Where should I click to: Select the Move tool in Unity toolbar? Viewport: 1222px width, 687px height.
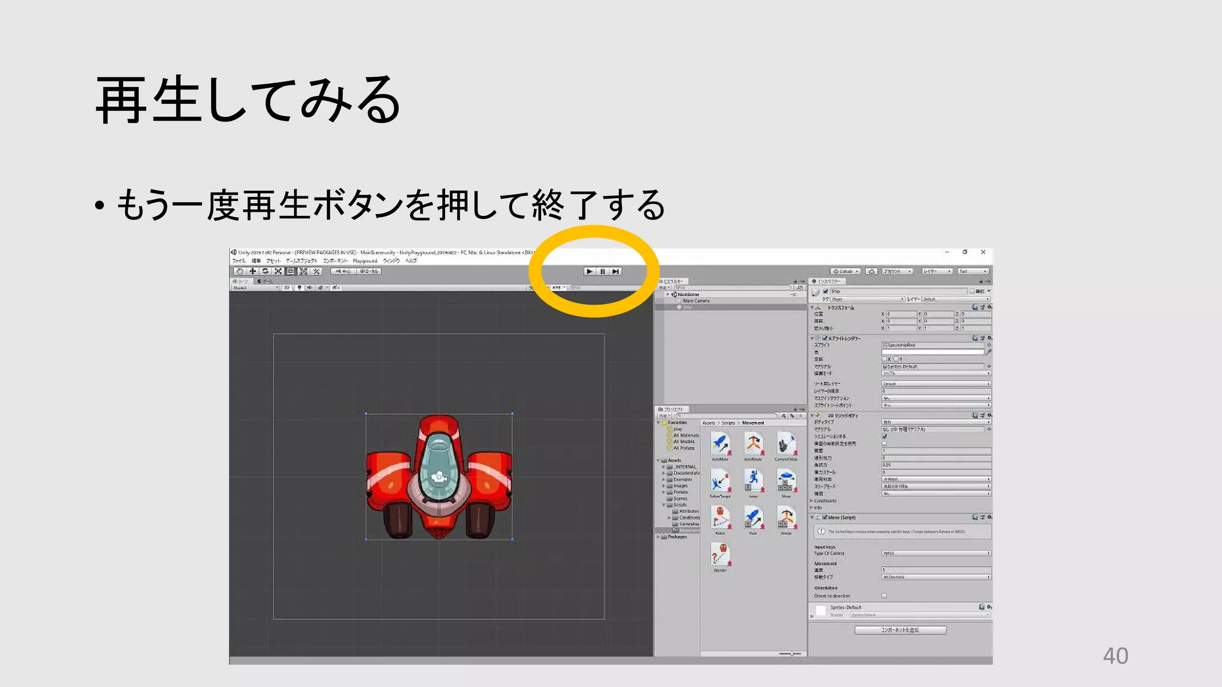252,271
